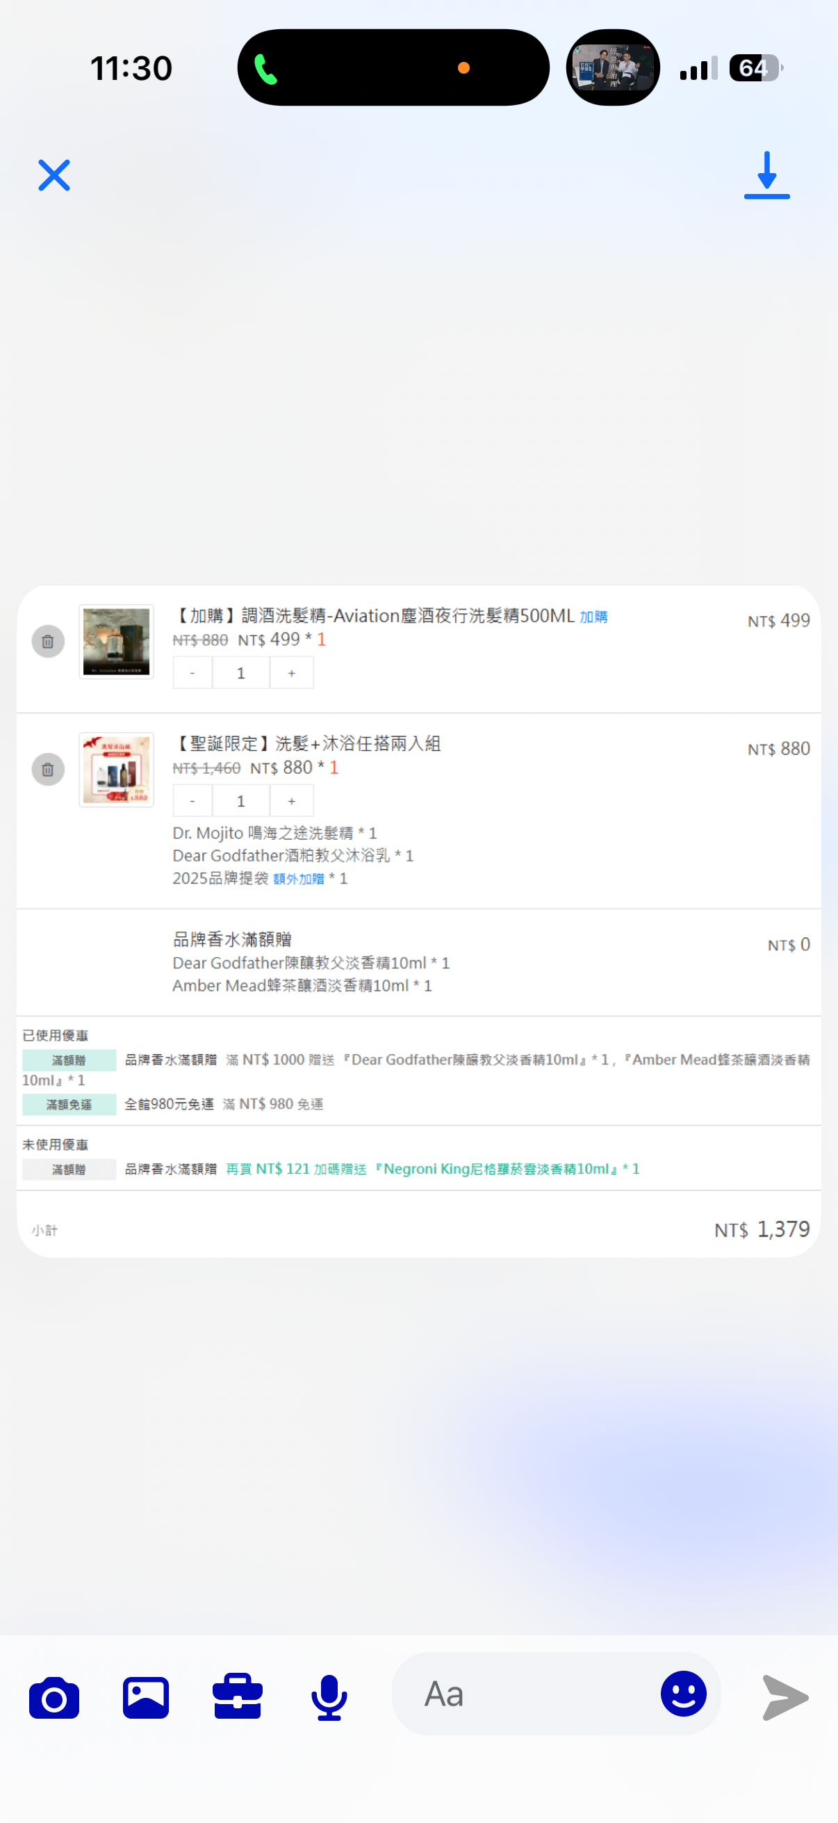Viewport: 838px width, 1823px height.
Task: Download the image using the arrow icon
Action: click(x=766, y=175)
